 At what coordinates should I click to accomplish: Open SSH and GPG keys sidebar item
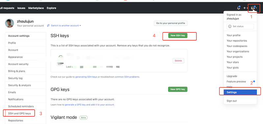[x=19, y=114]
